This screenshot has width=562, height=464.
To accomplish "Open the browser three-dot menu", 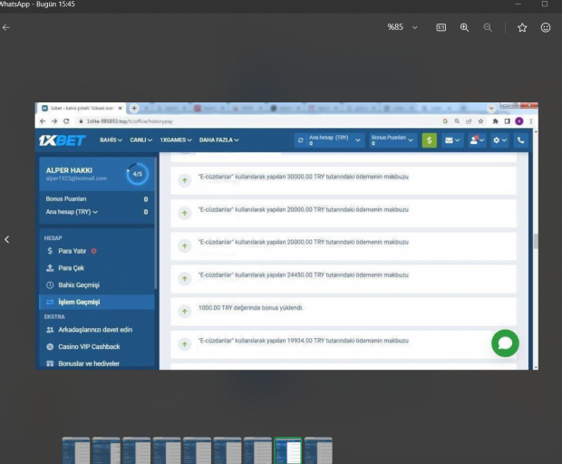I will 531,121.
